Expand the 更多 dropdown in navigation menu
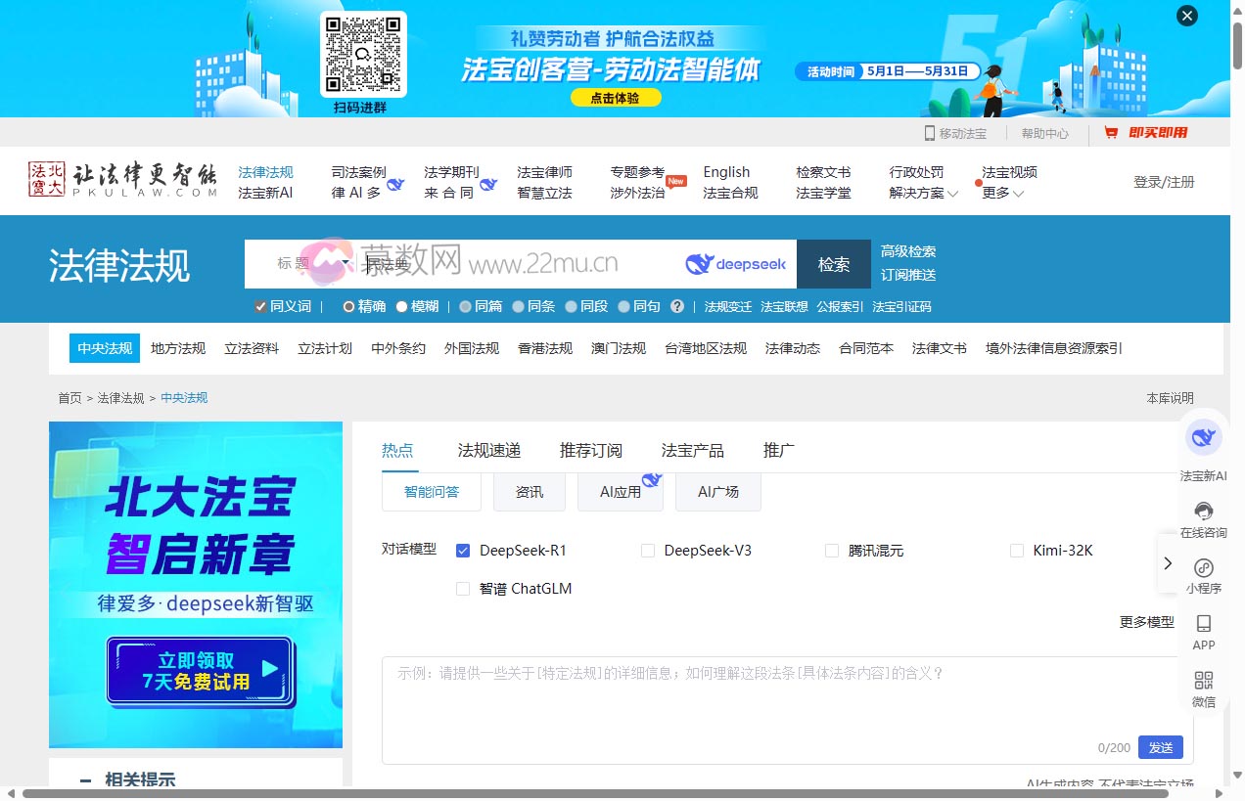 tap(999, 193)
